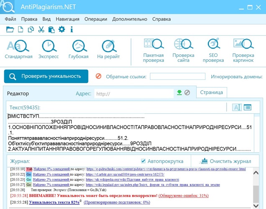
Task: Select the Стандартная check mode
Action: click(18, 49)
